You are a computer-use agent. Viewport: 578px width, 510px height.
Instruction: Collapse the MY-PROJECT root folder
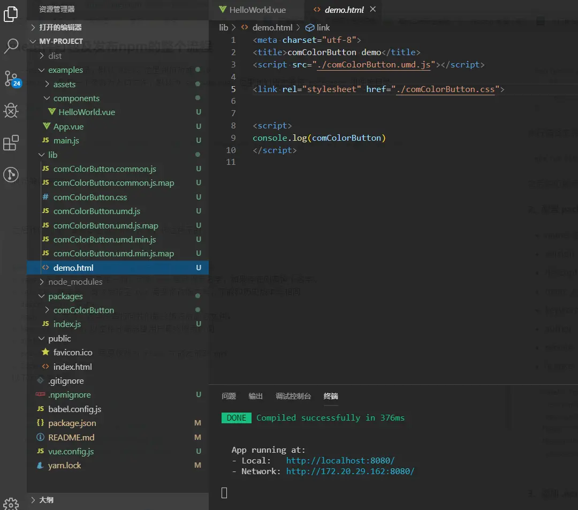click(x=118, y=41)
